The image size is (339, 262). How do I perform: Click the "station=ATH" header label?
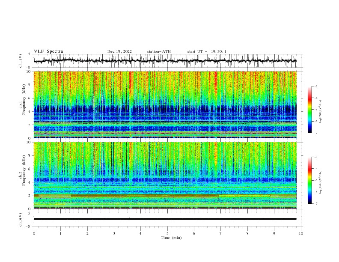159,51
